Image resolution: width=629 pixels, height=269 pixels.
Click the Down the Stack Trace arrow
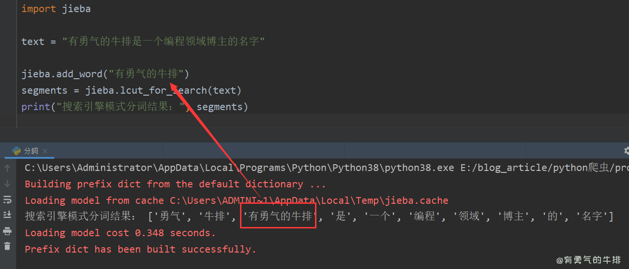[x=7, y=184]
